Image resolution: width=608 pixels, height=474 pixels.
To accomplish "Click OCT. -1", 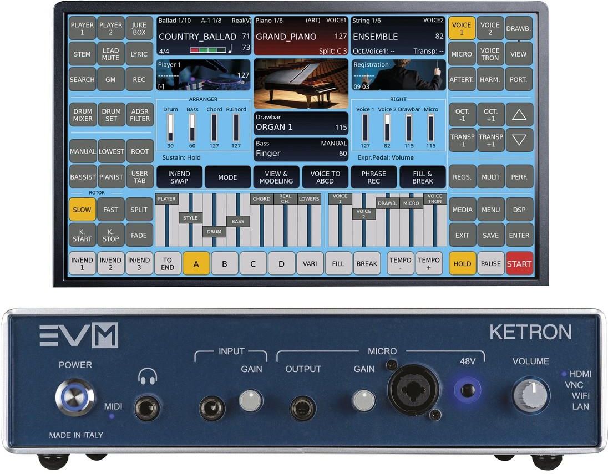I will tap(462, 115).
